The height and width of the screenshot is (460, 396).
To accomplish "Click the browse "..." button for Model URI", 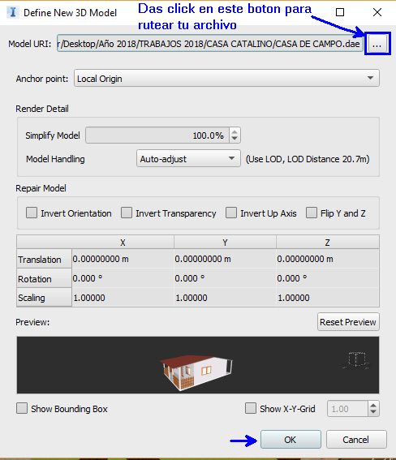I will (377, 45).
